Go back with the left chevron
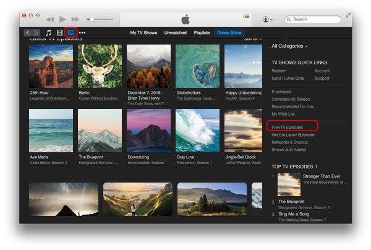Image resolution: width=371 pixels, height=250 pixels. tap(28, 33)
